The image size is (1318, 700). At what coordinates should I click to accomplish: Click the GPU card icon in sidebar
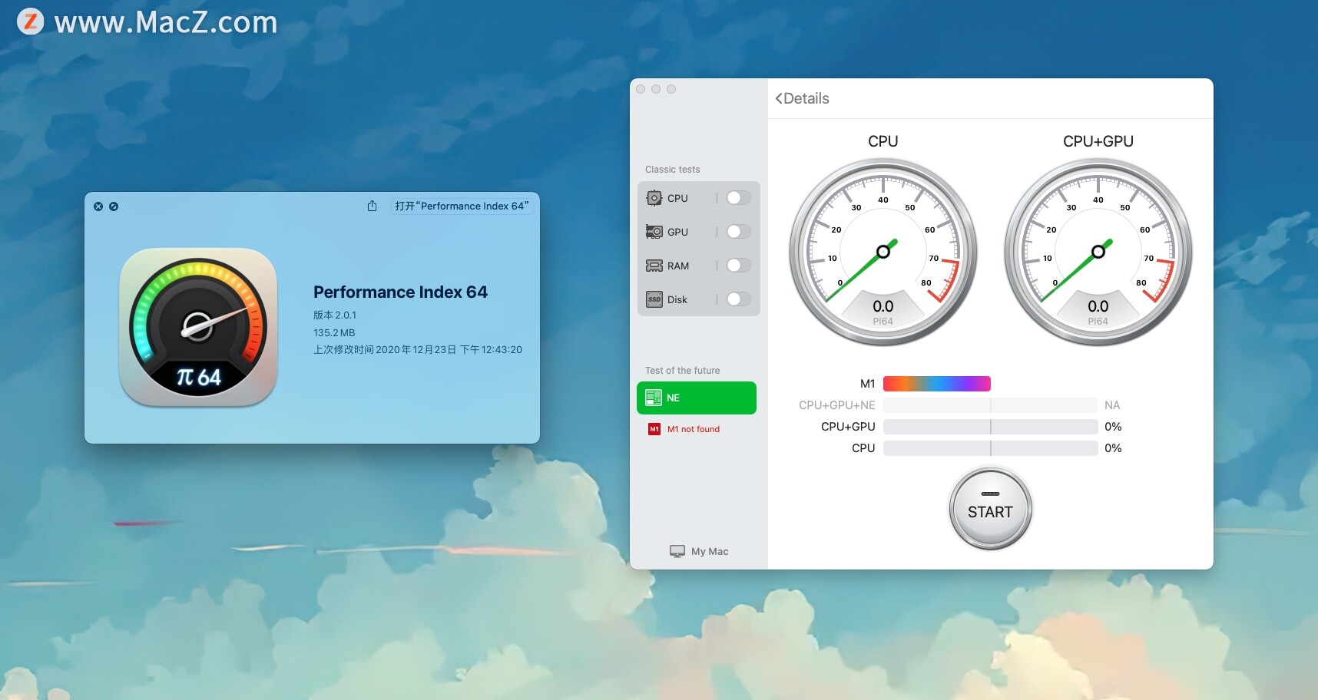click(x=654, y=232)
